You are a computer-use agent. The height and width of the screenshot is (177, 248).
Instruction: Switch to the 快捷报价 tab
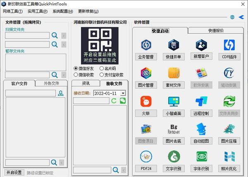(x=216, y=30)
